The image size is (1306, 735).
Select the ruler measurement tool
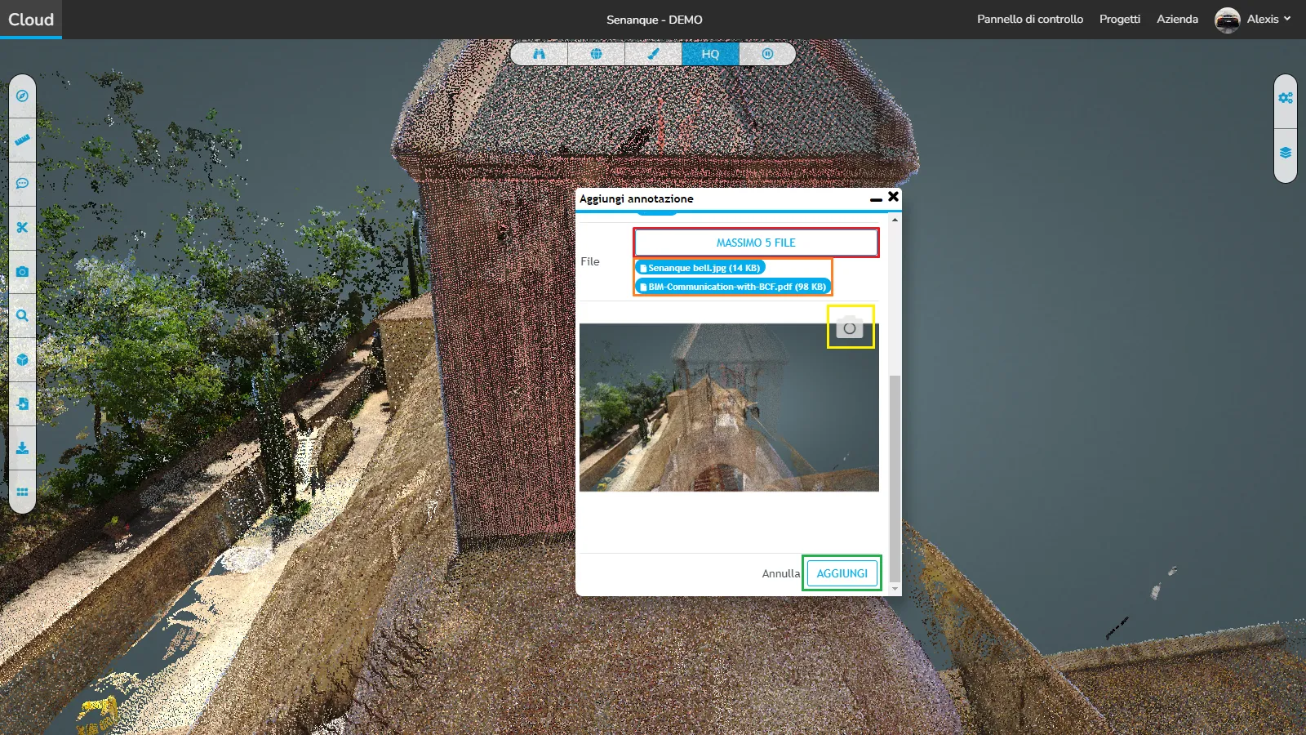pos(22,140)
